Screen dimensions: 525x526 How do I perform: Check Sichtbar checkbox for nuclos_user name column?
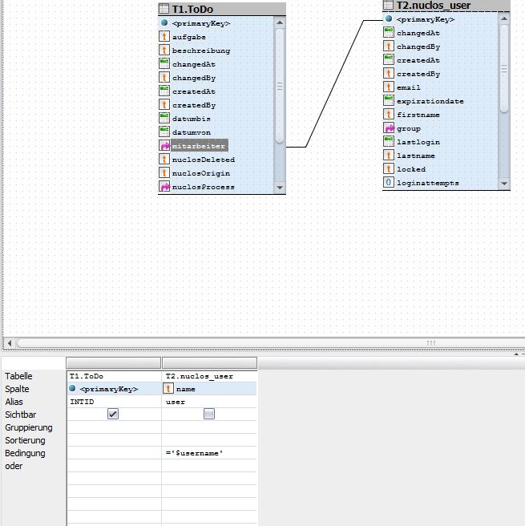209,414
